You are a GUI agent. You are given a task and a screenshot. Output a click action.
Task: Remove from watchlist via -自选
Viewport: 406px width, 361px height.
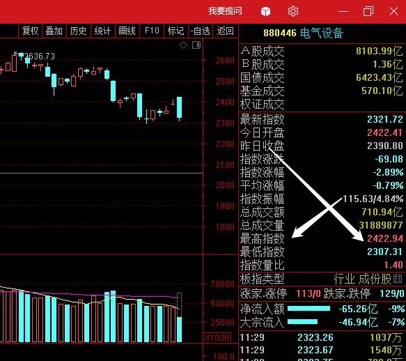(201, 31)
